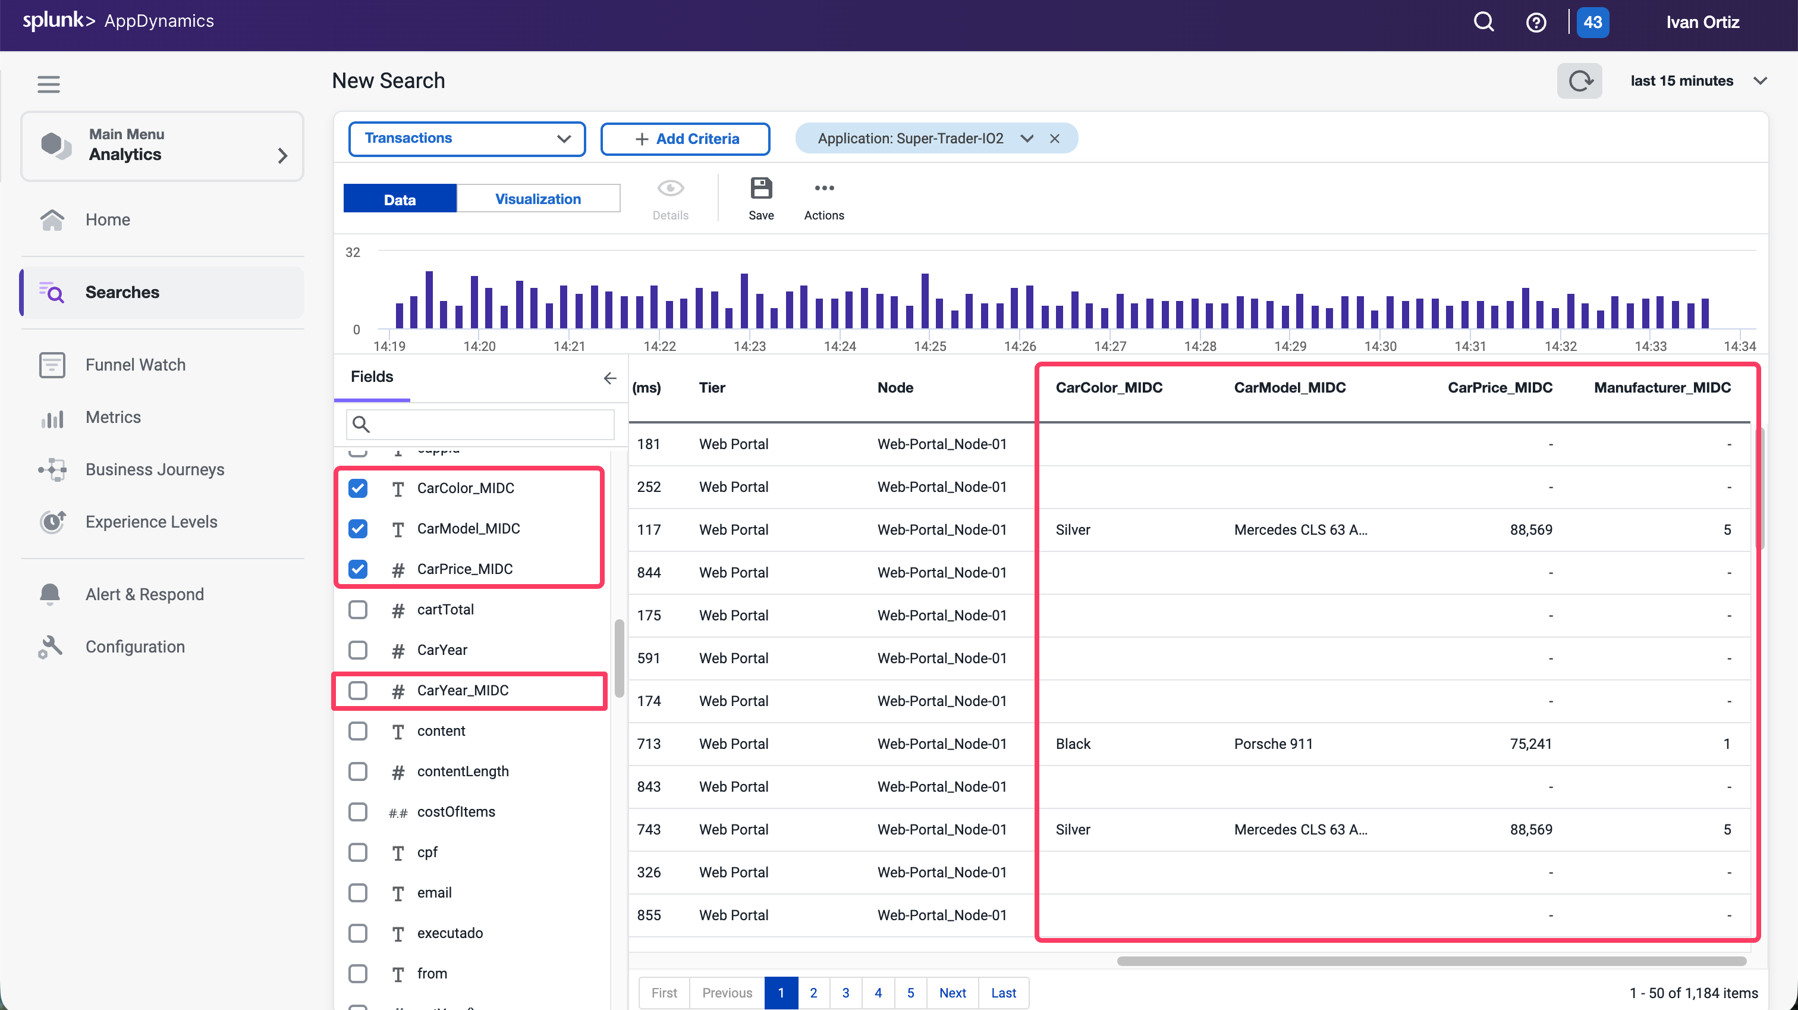The height and width of the screenshot is (1010, 1798).
Task: Open Funnel Watch from sidebar
Action: (x=136, y=365)
